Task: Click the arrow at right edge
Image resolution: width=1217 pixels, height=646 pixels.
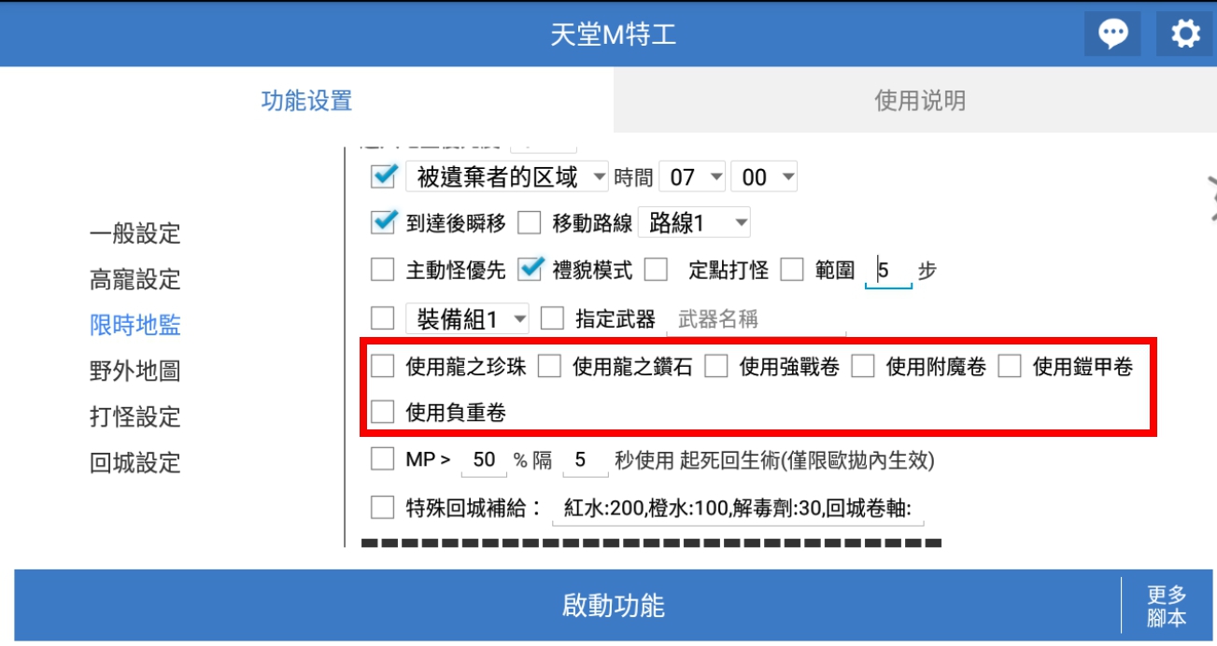Action: [1210, 198]
